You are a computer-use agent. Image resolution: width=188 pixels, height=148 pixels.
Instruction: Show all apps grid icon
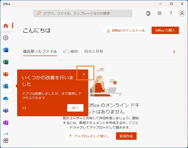click(6, 140)
